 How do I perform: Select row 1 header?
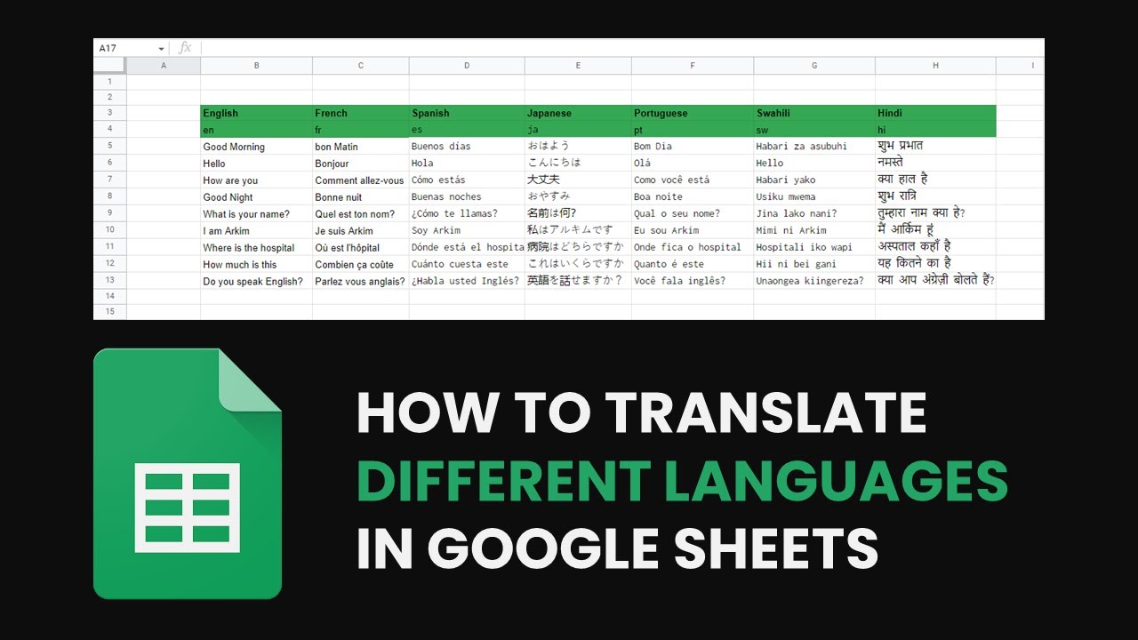pos(110,81)
